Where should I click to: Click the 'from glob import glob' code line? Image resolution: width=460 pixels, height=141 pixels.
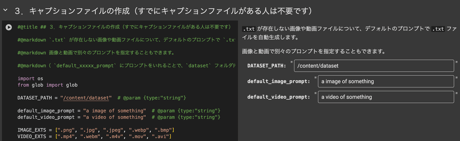48,85
